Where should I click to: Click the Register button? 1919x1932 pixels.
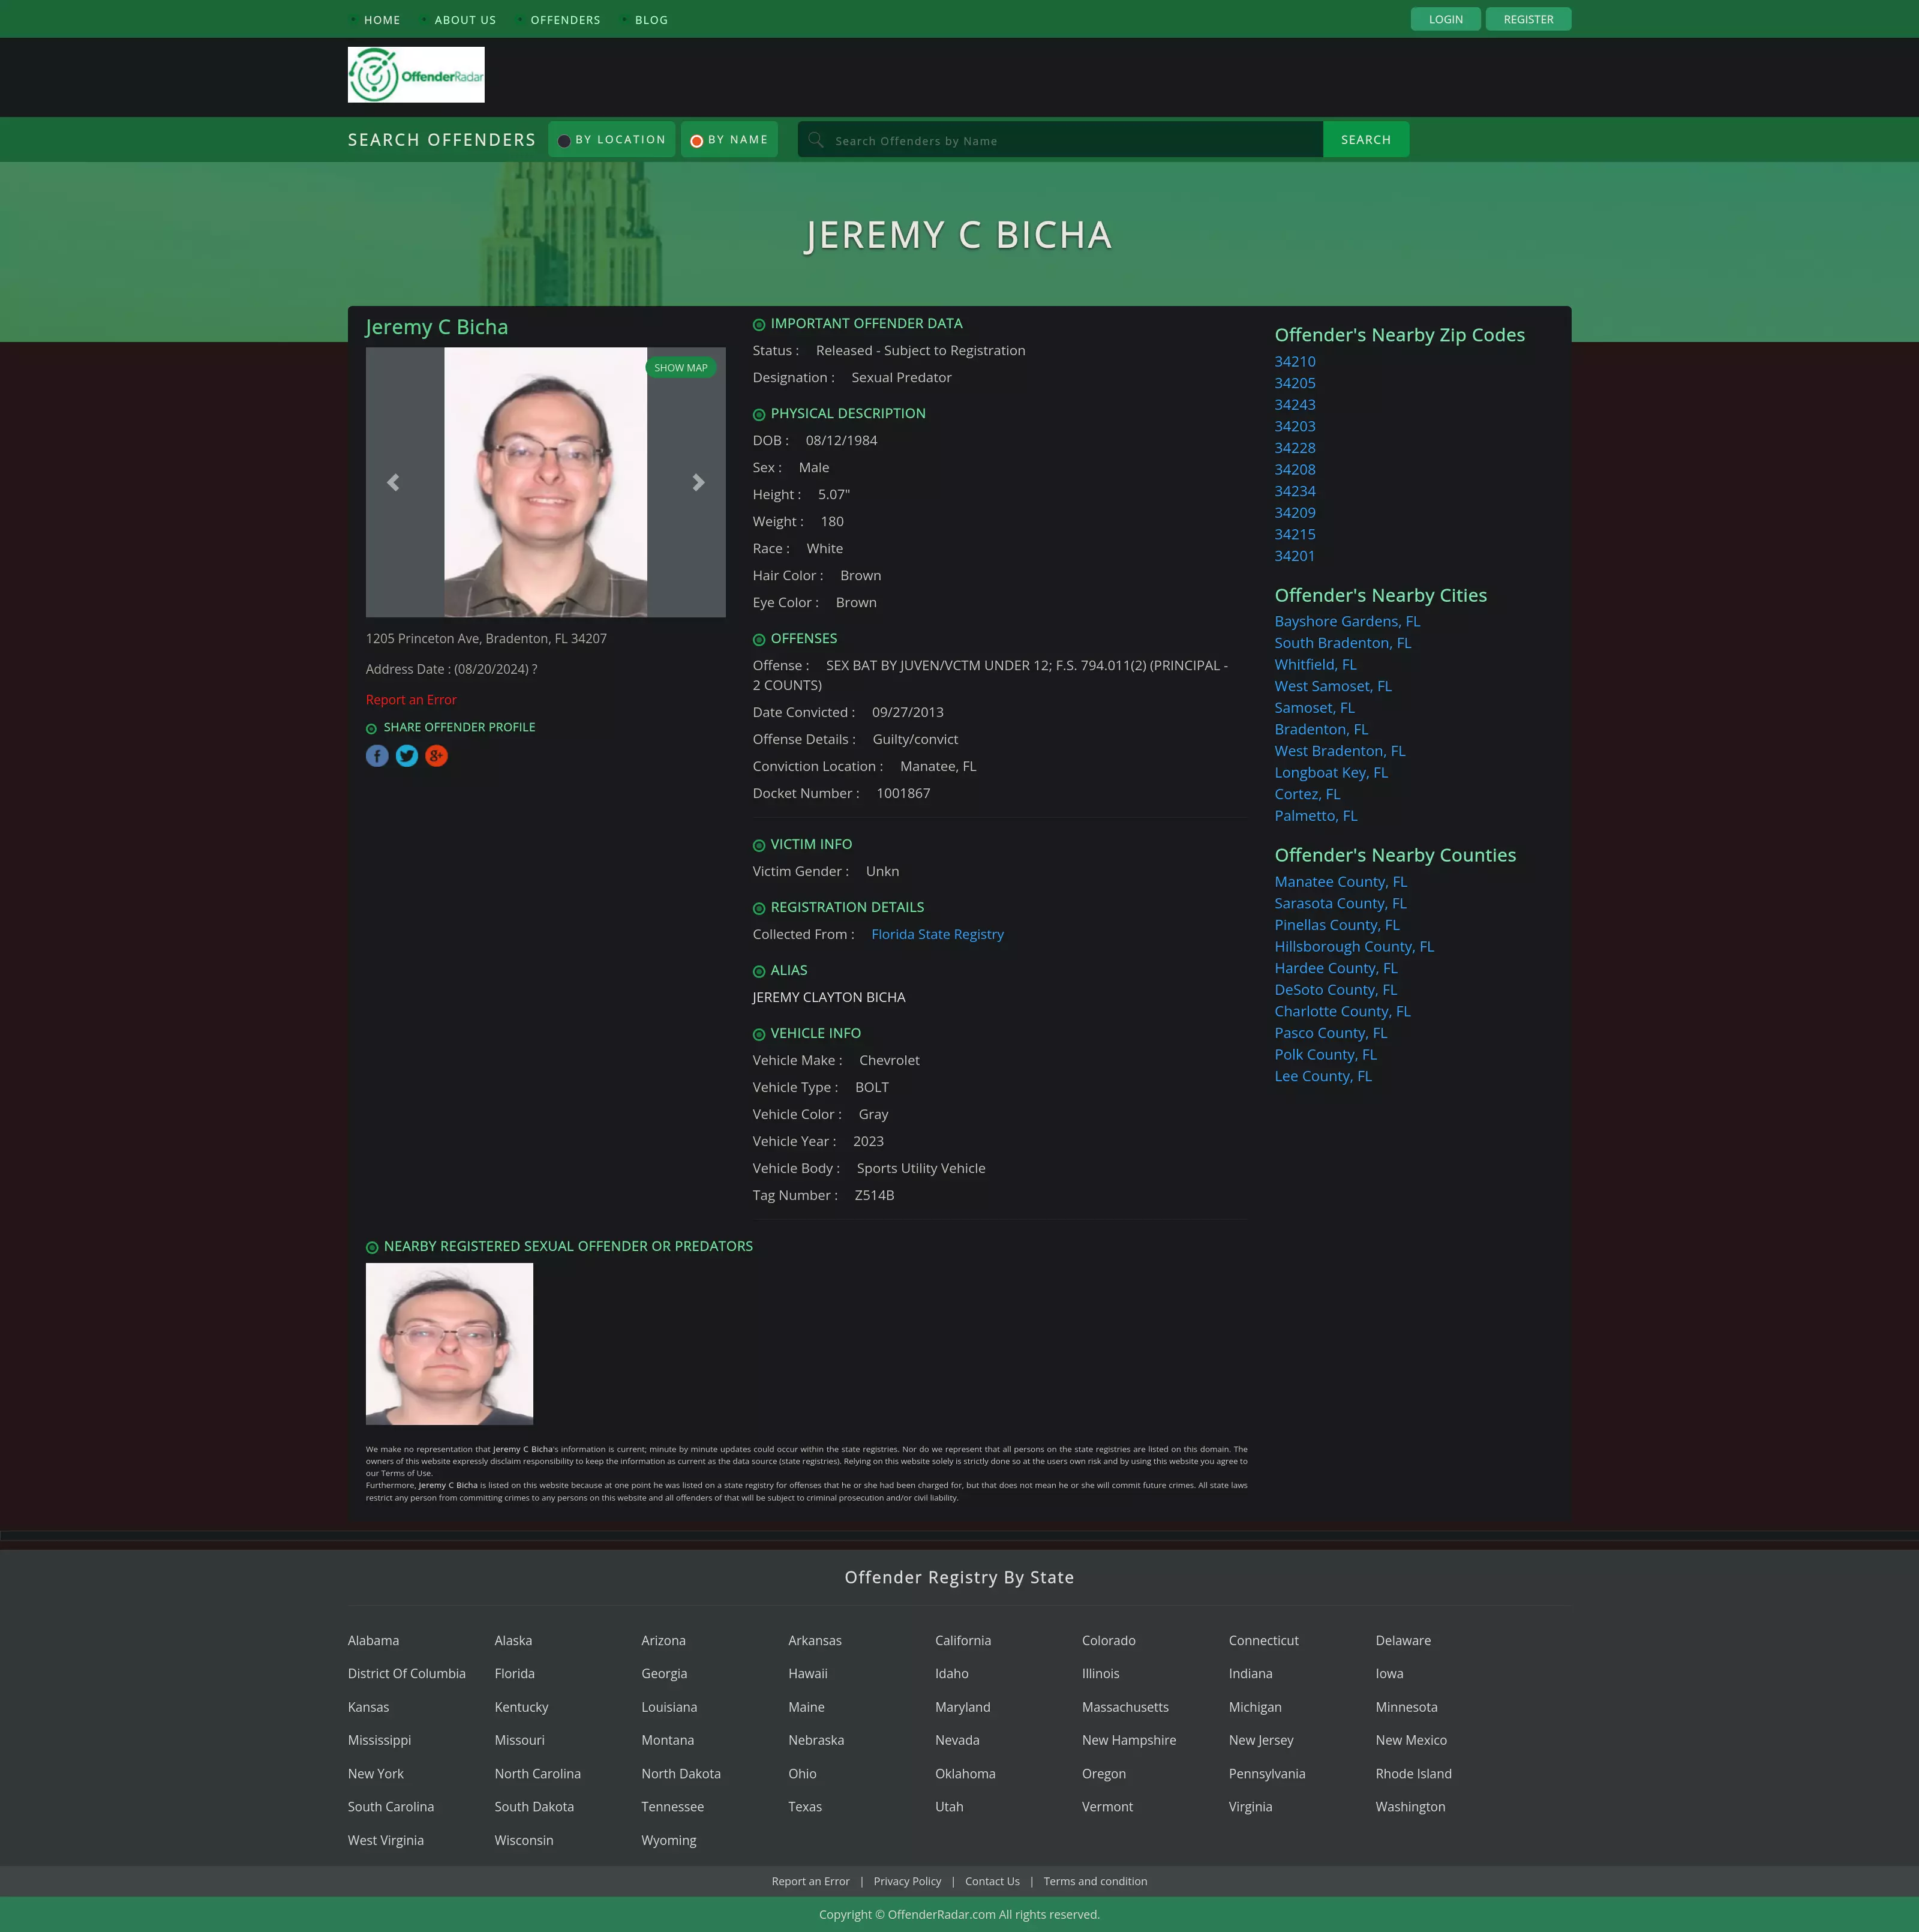coord(1528,19)
